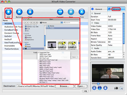This screenshot has width=127, height=95.
Task: Expand the Movies folder disclosure triangle
Action: (x=47, y=26)
